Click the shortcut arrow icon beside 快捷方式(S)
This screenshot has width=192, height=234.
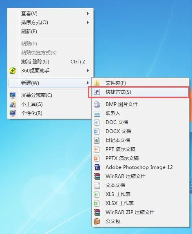pyautogui.click(x=97, y=92)
